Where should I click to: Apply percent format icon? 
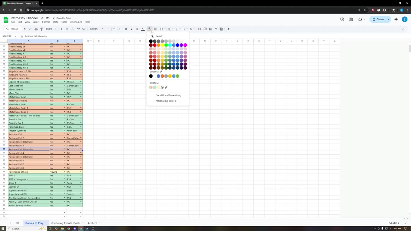point(67,29)
